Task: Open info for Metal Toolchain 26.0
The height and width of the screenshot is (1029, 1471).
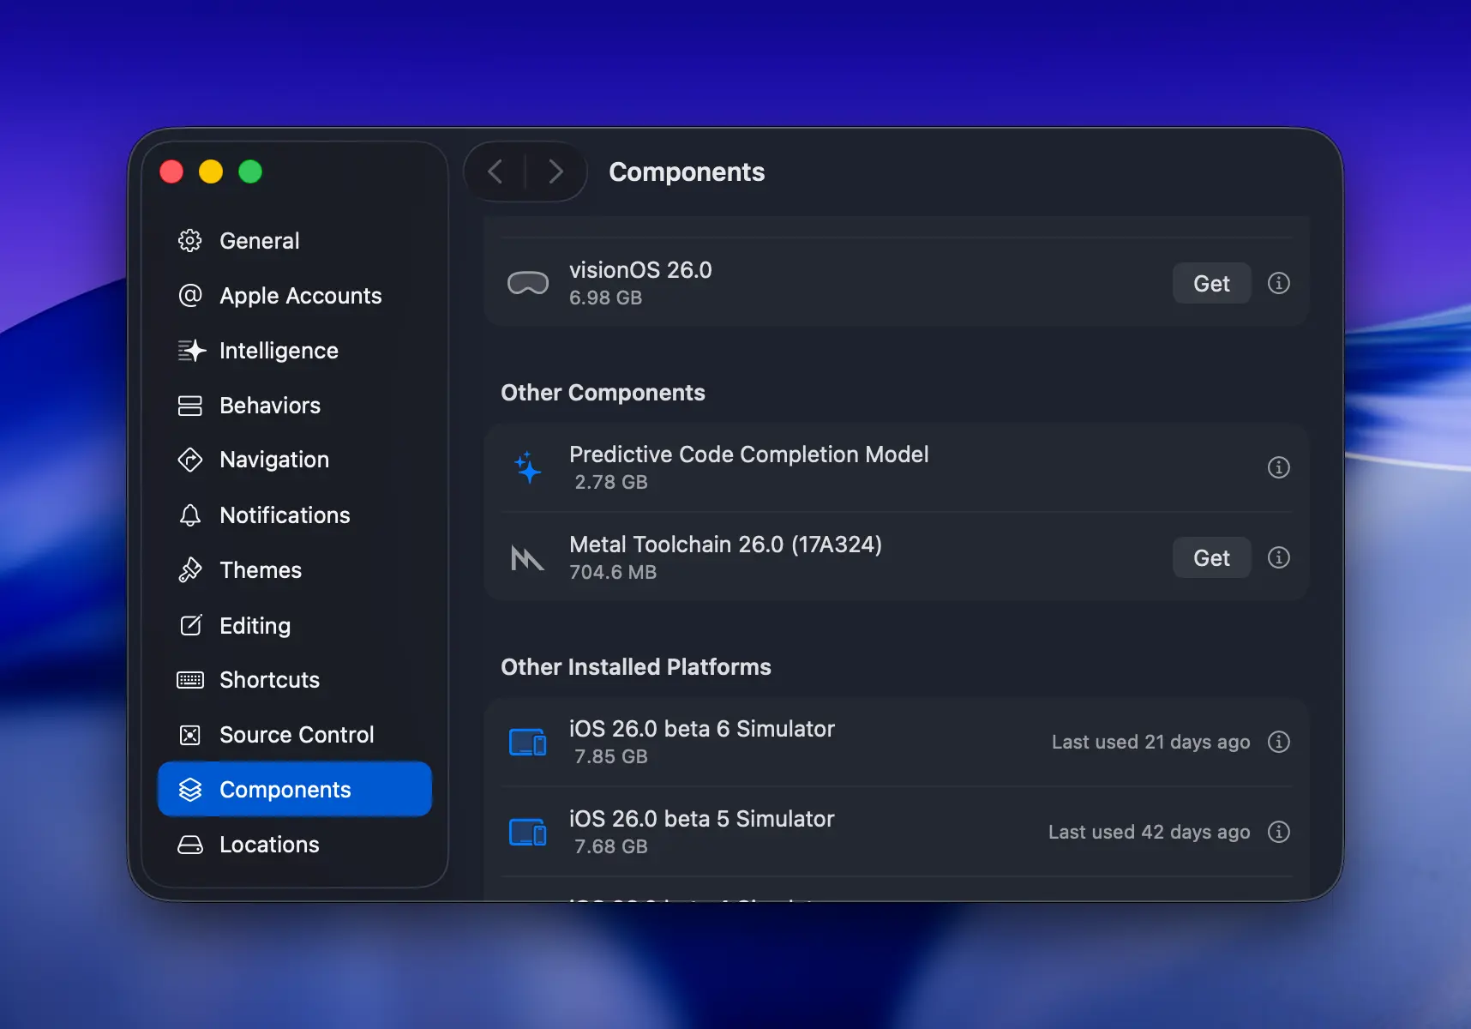Action: click(1278, 557)
